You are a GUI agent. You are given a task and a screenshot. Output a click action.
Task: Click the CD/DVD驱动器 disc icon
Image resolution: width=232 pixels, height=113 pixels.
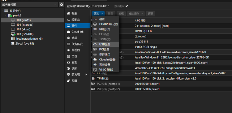point(95,24)
